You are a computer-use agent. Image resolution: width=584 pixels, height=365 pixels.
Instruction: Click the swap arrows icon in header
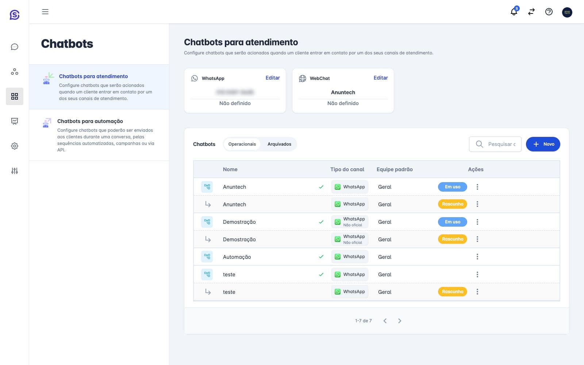(x=531, y=12)
